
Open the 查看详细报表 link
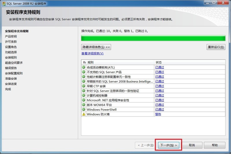pyautogui.click(x=92, y=54)
